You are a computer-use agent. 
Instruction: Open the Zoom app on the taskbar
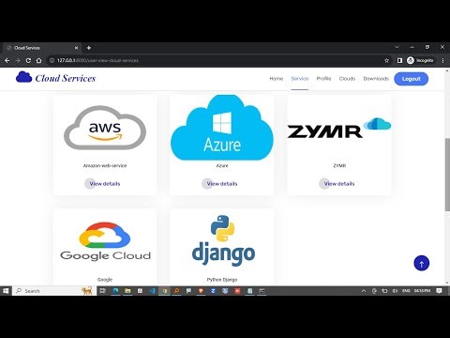pyautogui.click(x=213, y=291)
